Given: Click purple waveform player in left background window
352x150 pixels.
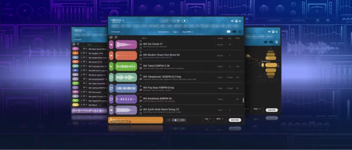Looking at the screenshot, I should (90, 111).
